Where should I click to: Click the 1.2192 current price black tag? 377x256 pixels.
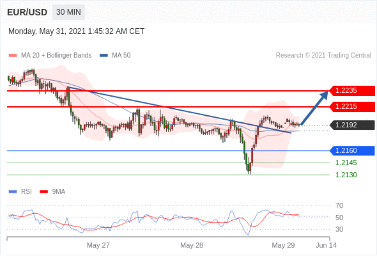(x=352, y=125)
